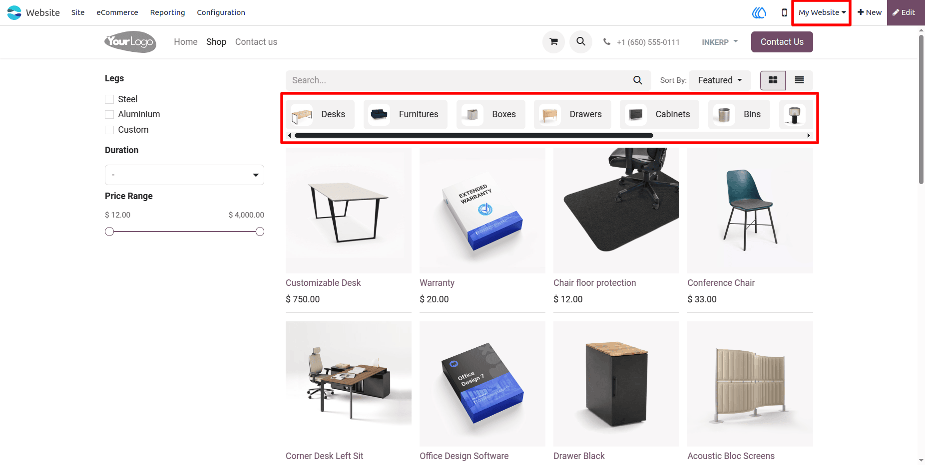Click the category scrollbar right arrow
The width and height of the screenshot is (925, 465).
[809, 135]
